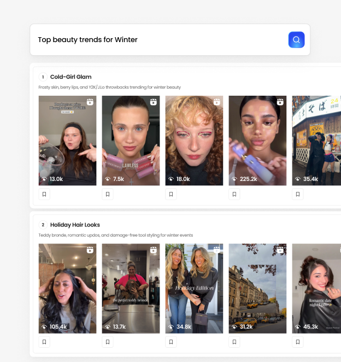The height and width of the screenshot is (362, 341).
Task: Click the 'Holiday Hair Looks' trend title
Action: click(x=75, y=225)
